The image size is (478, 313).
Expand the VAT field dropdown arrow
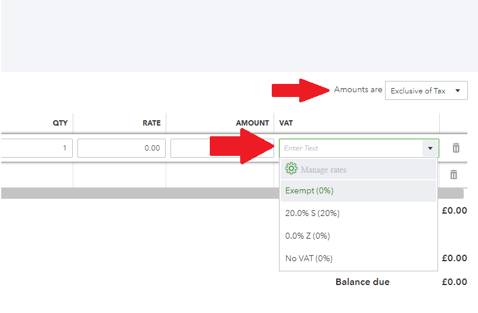tap(430, 148)
